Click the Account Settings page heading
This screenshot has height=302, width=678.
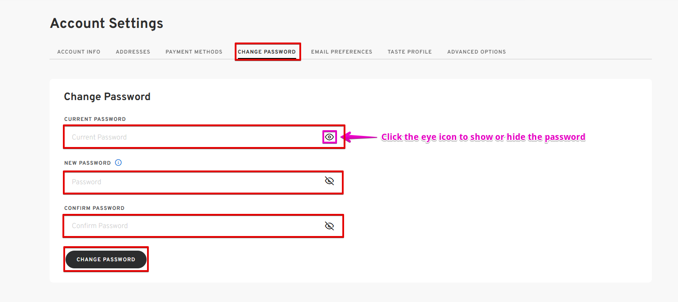pyautogui.click(x=107, y=23)
